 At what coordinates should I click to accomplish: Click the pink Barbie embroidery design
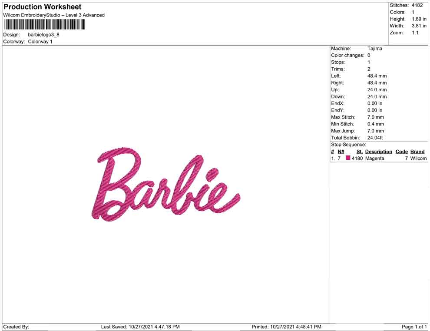click(x=165, y=184)
